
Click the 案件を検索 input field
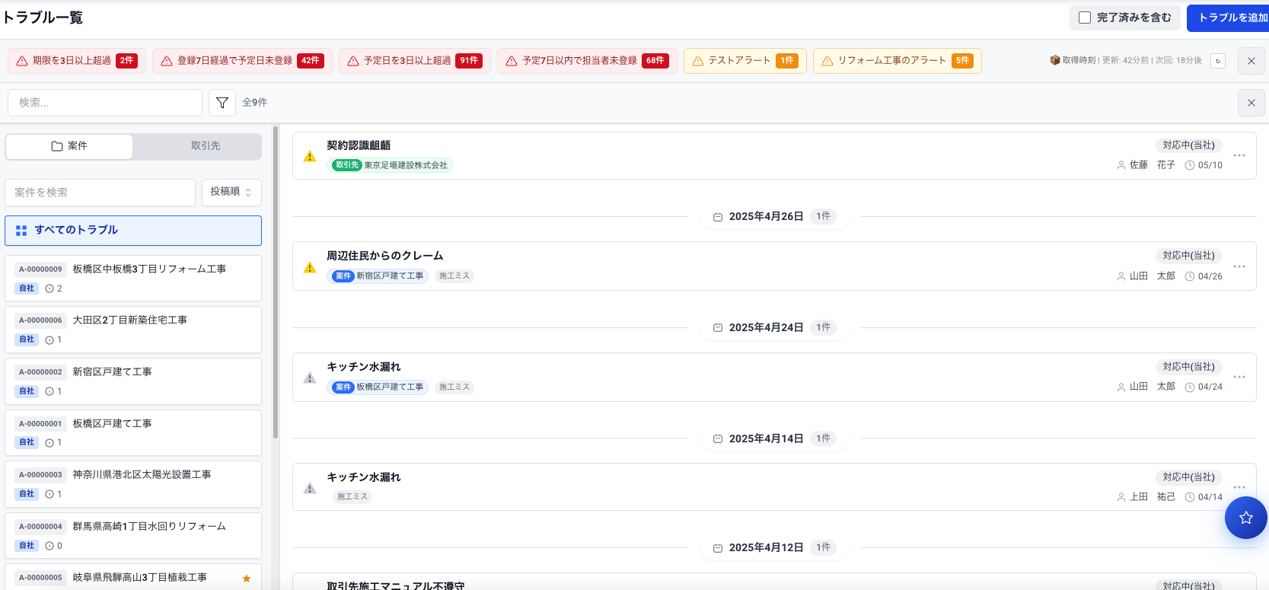100,193
